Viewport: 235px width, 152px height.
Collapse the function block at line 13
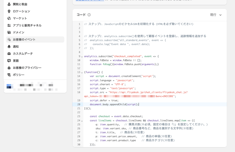click(x=82, y=72)
